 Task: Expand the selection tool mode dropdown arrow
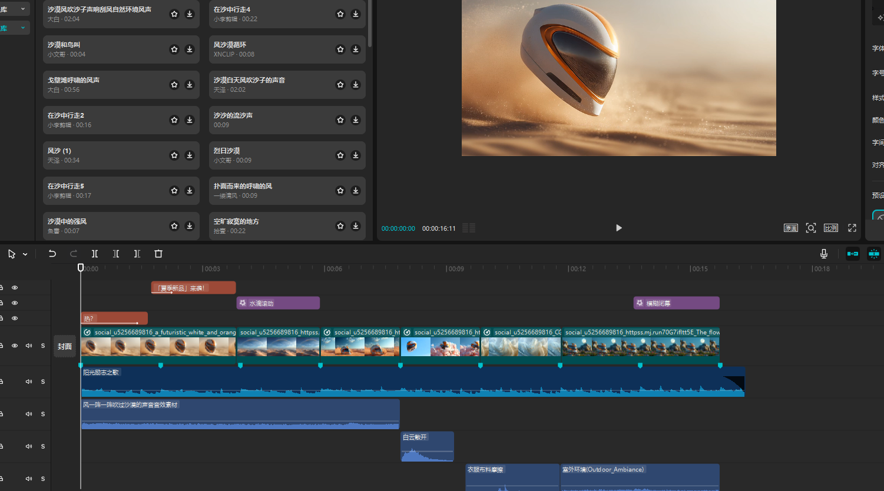tap(25, 254)
